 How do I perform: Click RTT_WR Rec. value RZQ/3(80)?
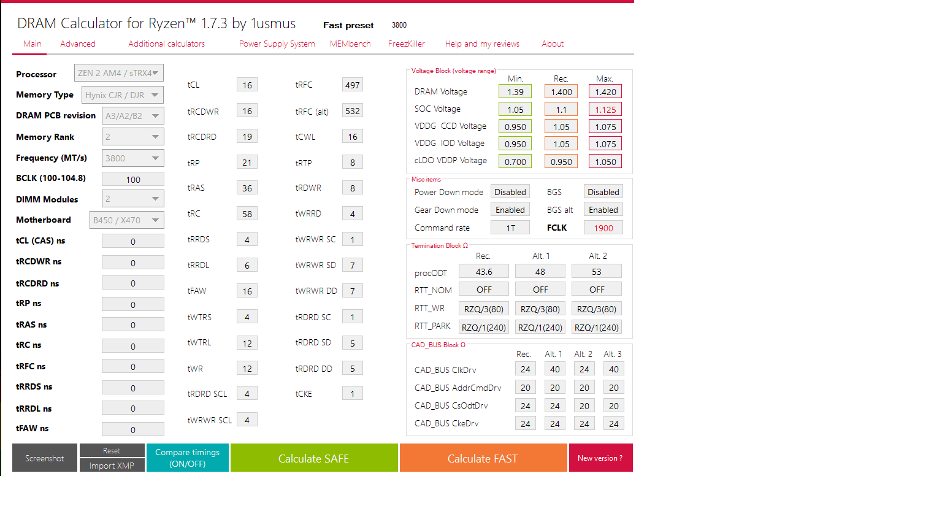point(484,309)
